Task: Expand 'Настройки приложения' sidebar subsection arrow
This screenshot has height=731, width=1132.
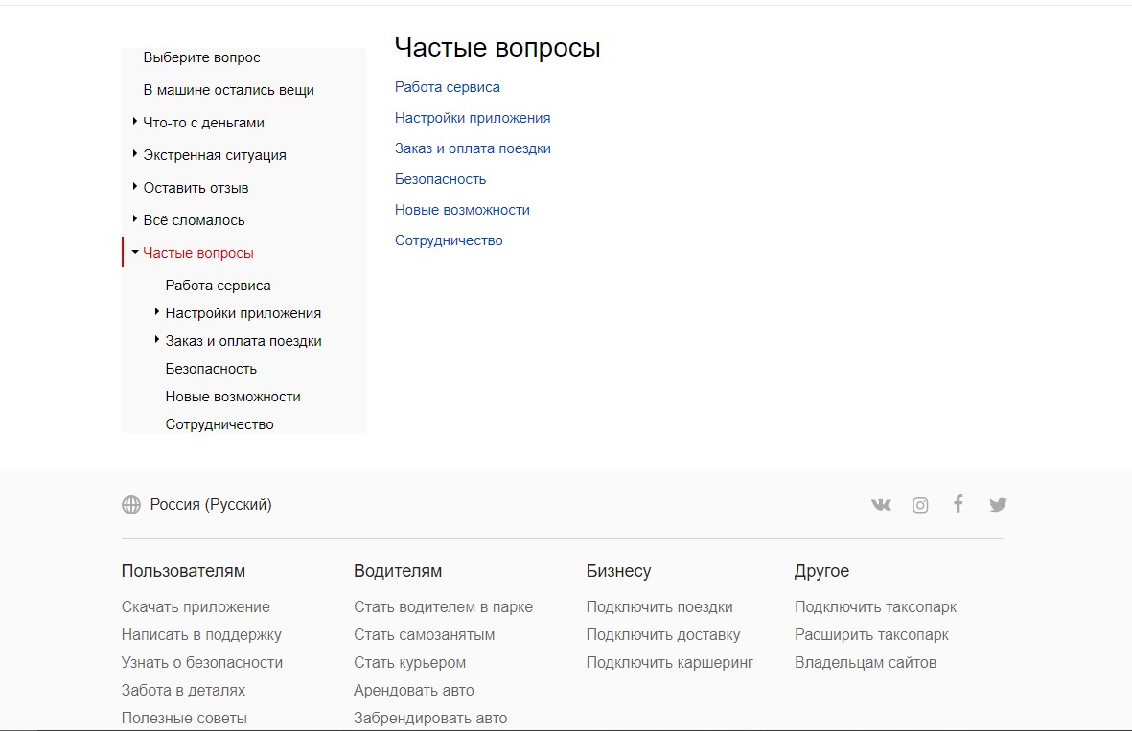Action: pos(157,312)
